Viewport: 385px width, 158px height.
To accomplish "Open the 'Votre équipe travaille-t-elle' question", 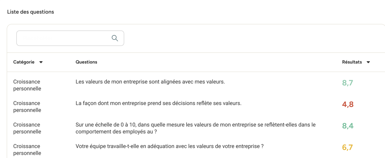I will pyautogui.click(x=170, y=146).
